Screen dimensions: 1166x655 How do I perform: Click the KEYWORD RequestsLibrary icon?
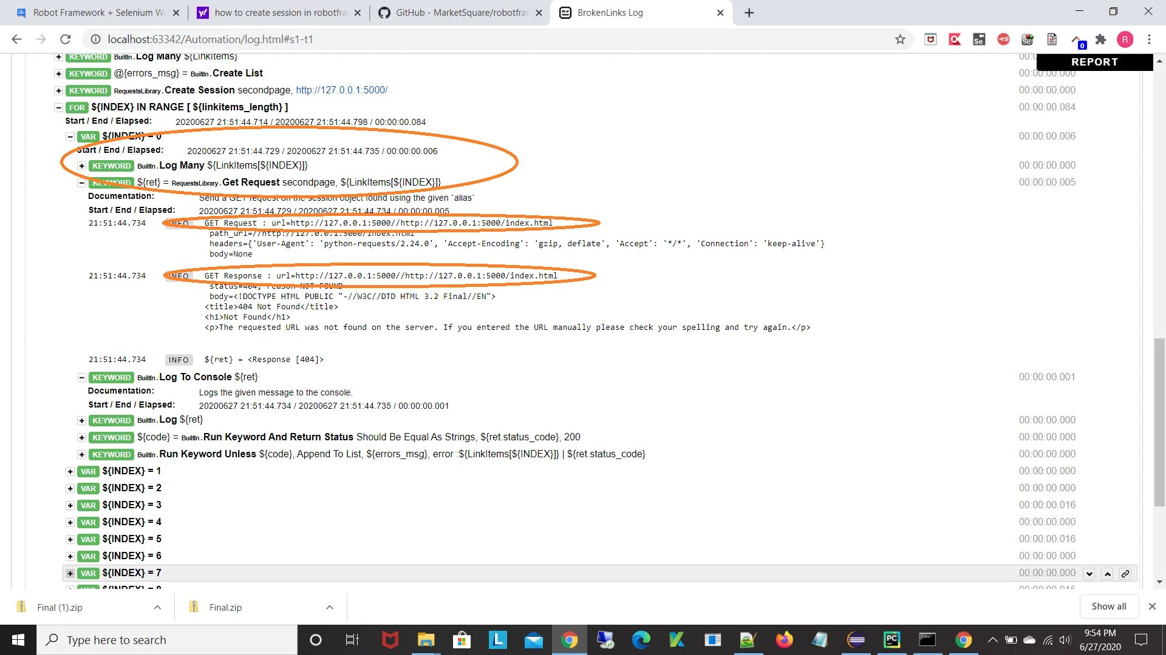coord(87,90)
